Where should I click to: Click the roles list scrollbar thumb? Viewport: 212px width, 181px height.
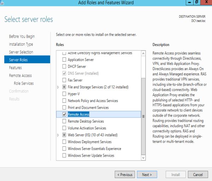point(143,116)
